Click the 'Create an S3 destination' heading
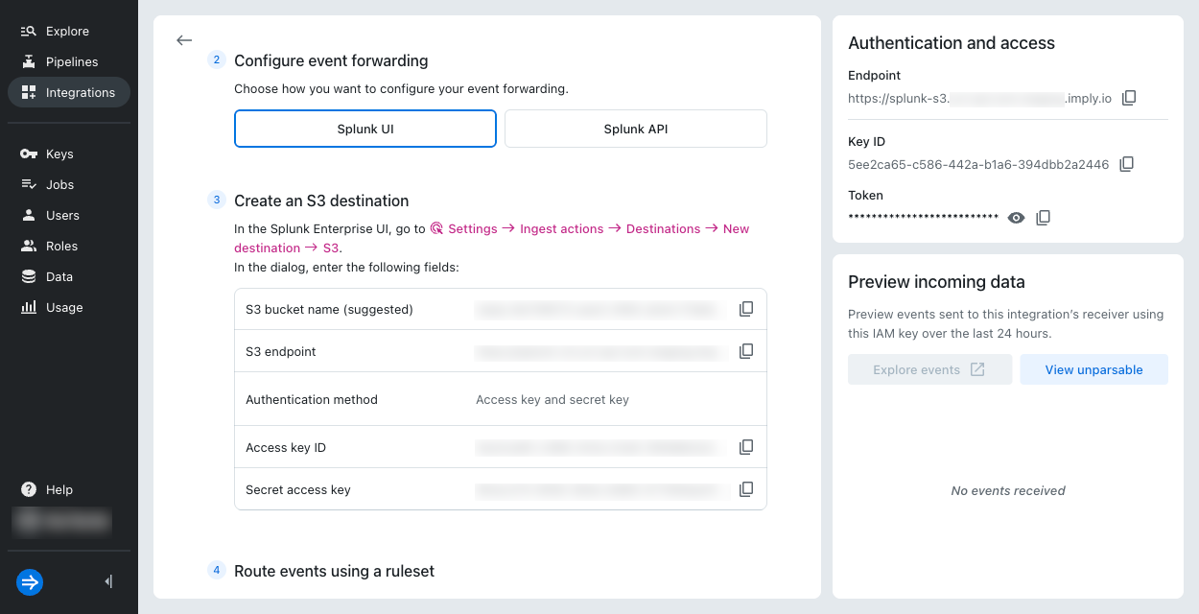This screenshot has height=614, width=1199. 321,201
